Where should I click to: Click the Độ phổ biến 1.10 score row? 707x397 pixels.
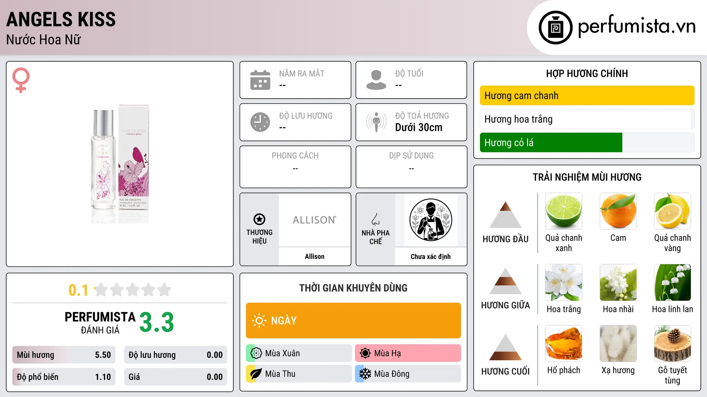pos(64,377)
